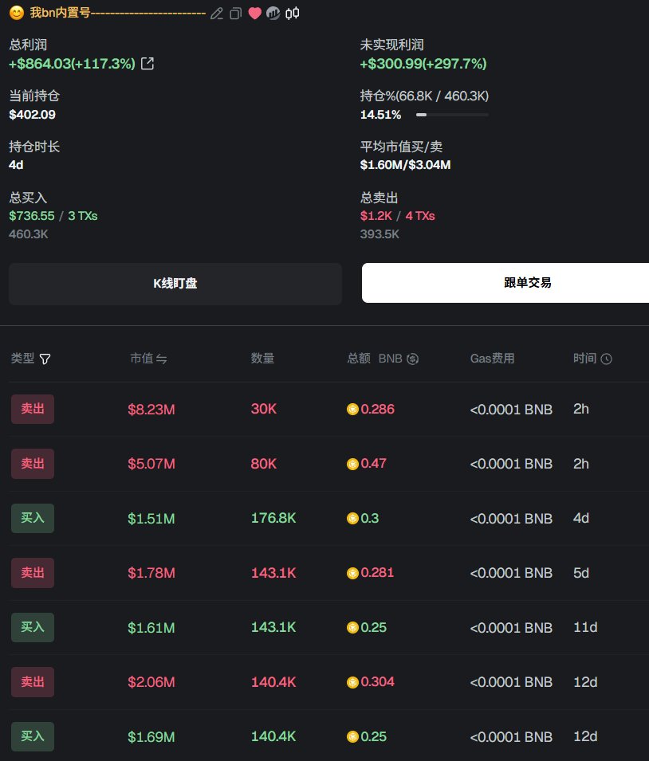The image size is (649, 761).
Task: Click holding percentage 14.51%
Action: pyautogui.click(x=380, y=115)
